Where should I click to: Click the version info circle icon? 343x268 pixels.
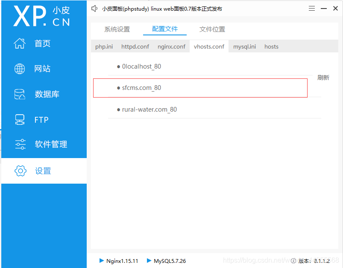tap(293, 261)
